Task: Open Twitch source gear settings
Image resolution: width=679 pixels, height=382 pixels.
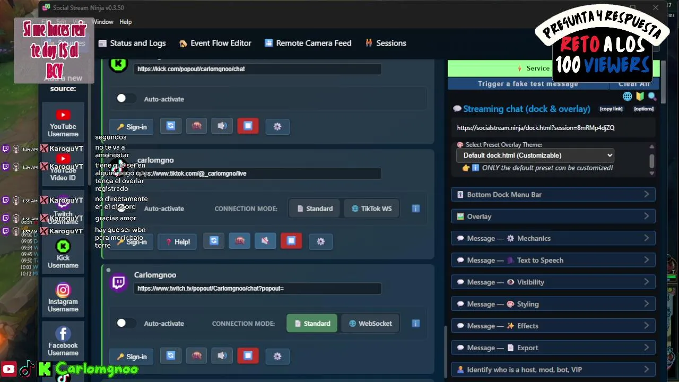Action: (x=277, y=356)
